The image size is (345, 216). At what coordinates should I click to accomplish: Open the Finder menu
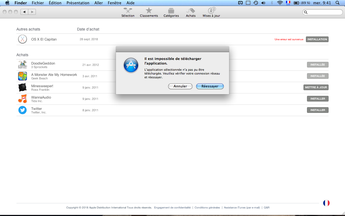20,3
